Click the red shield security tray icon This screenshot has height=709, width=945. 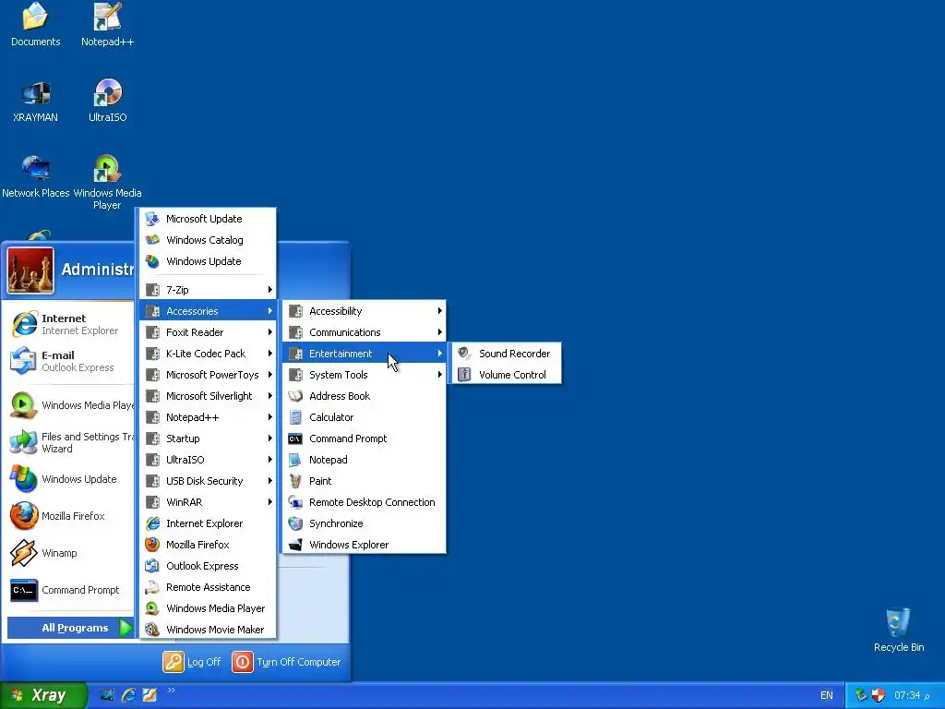(879, 695)
